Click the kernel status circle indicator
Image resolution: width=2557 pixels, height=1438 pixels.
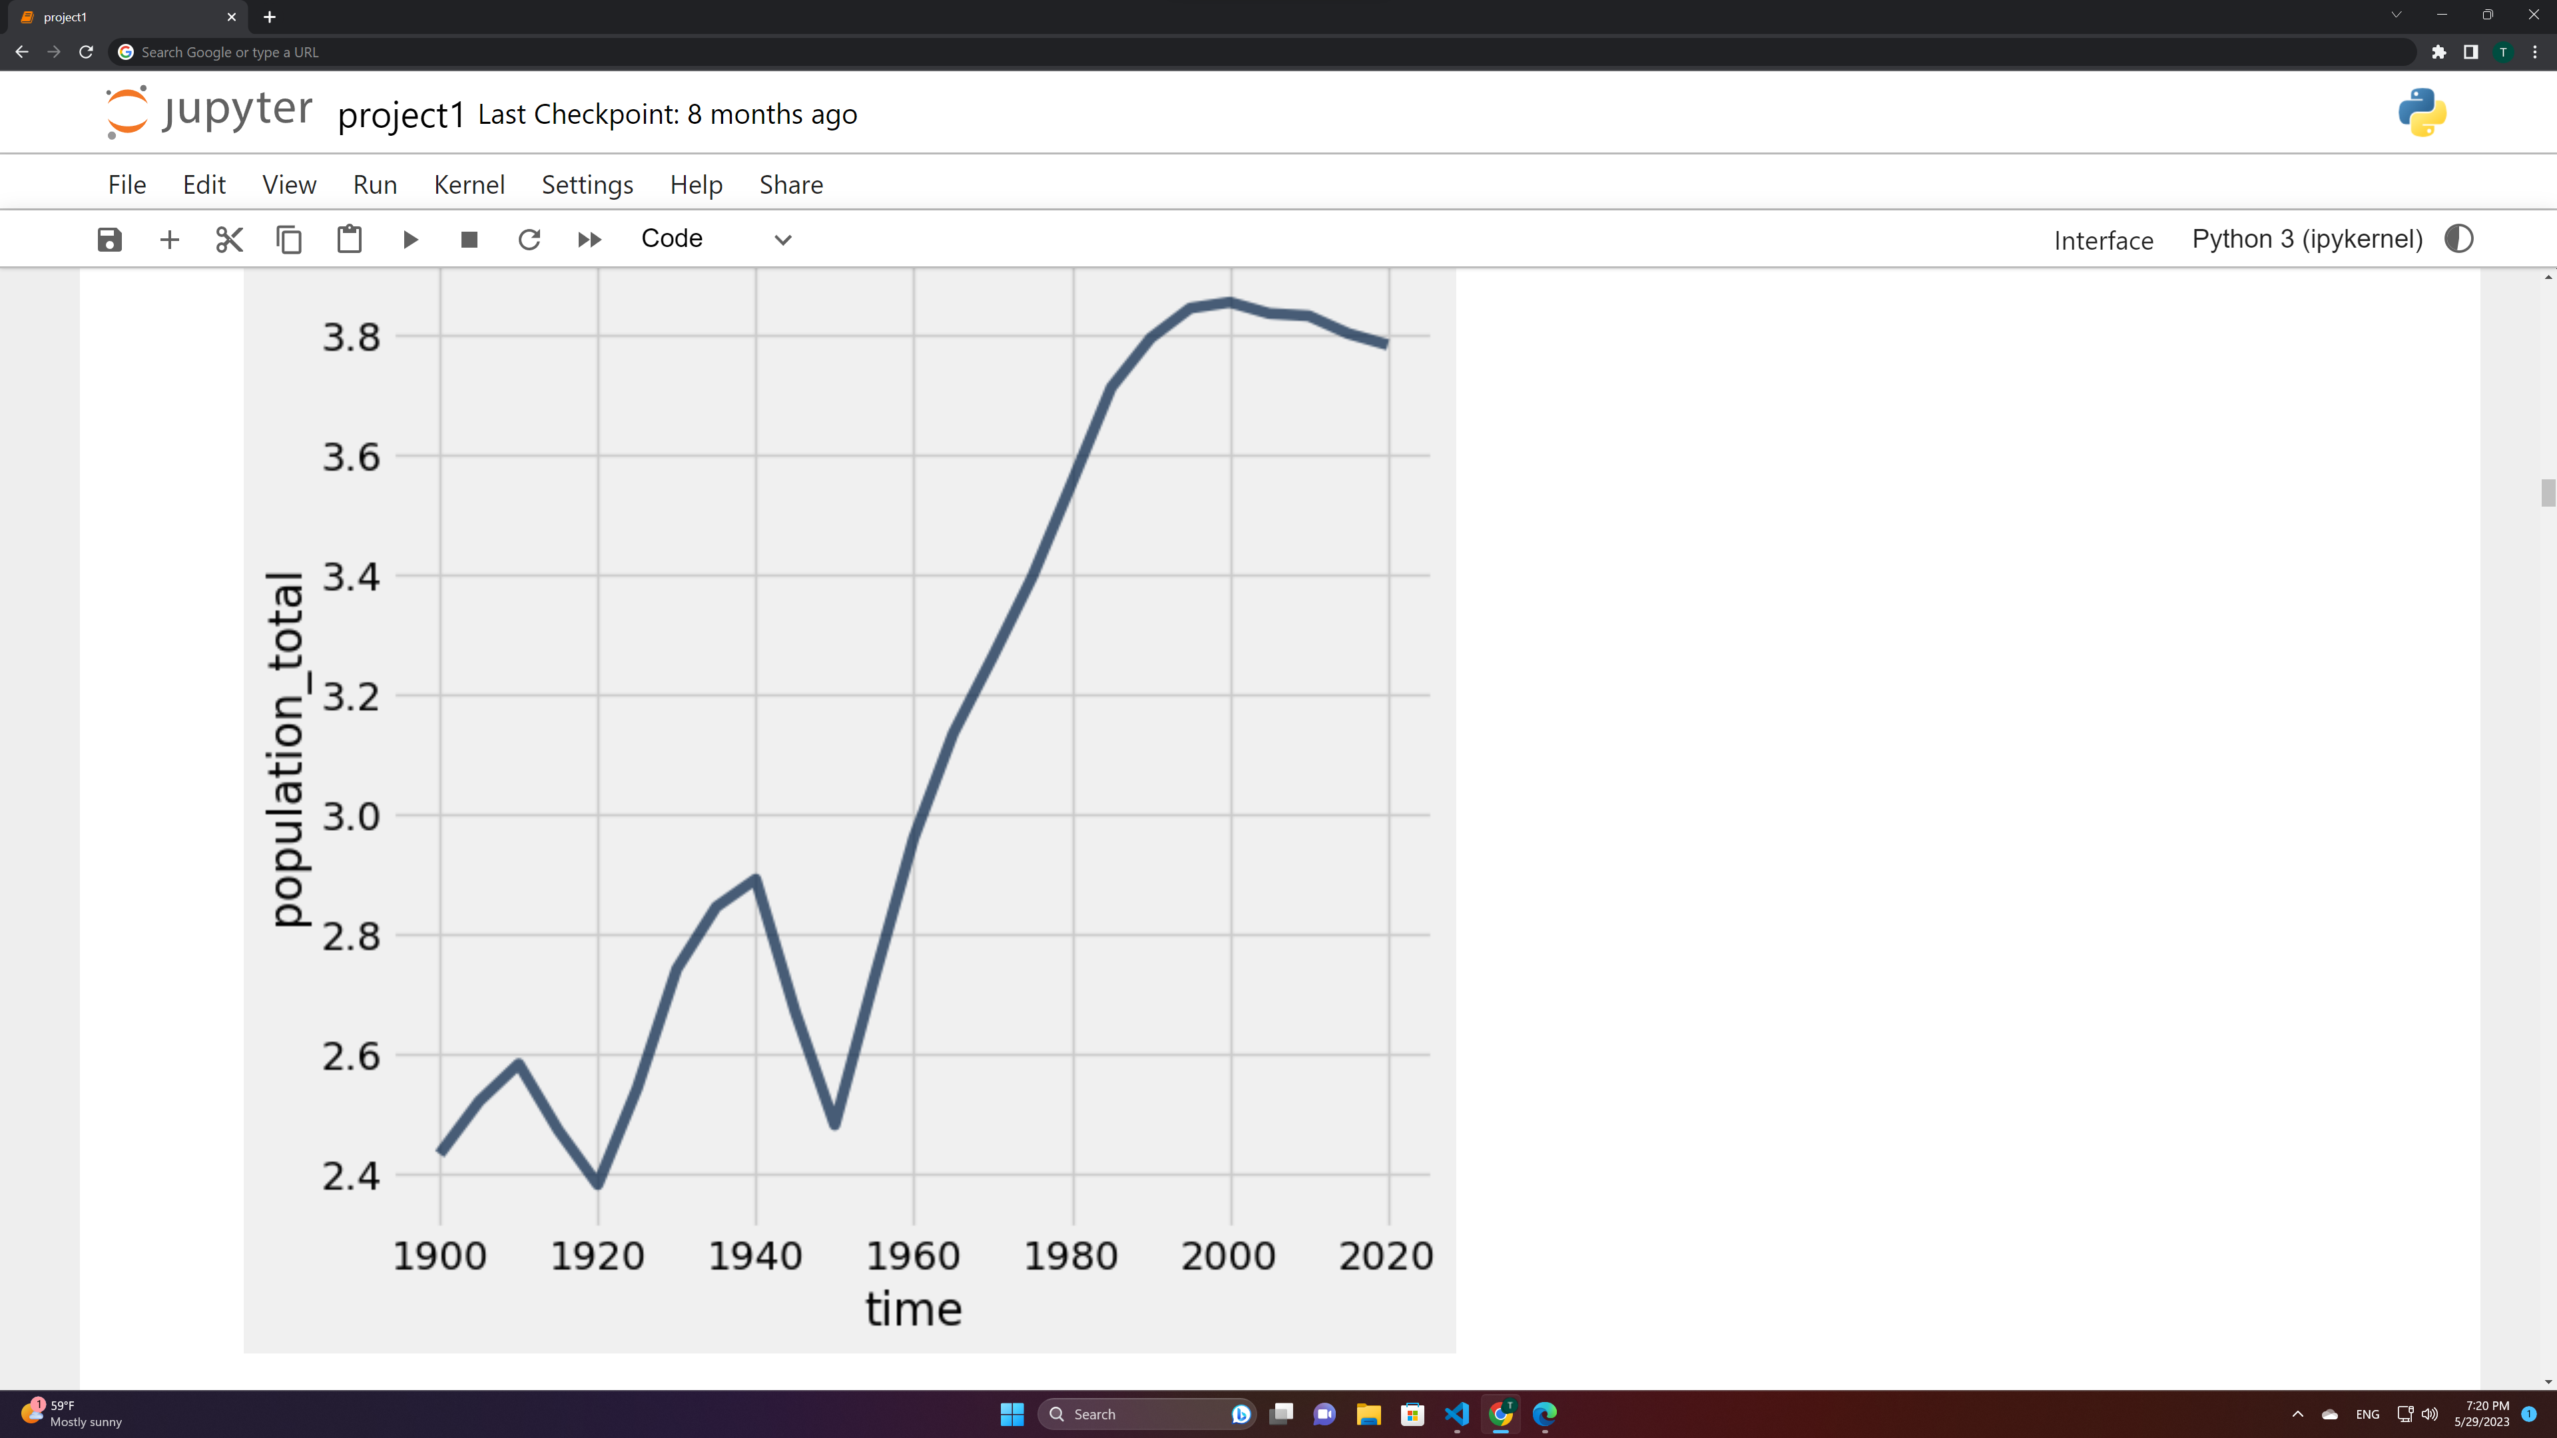pos(2458,239)
